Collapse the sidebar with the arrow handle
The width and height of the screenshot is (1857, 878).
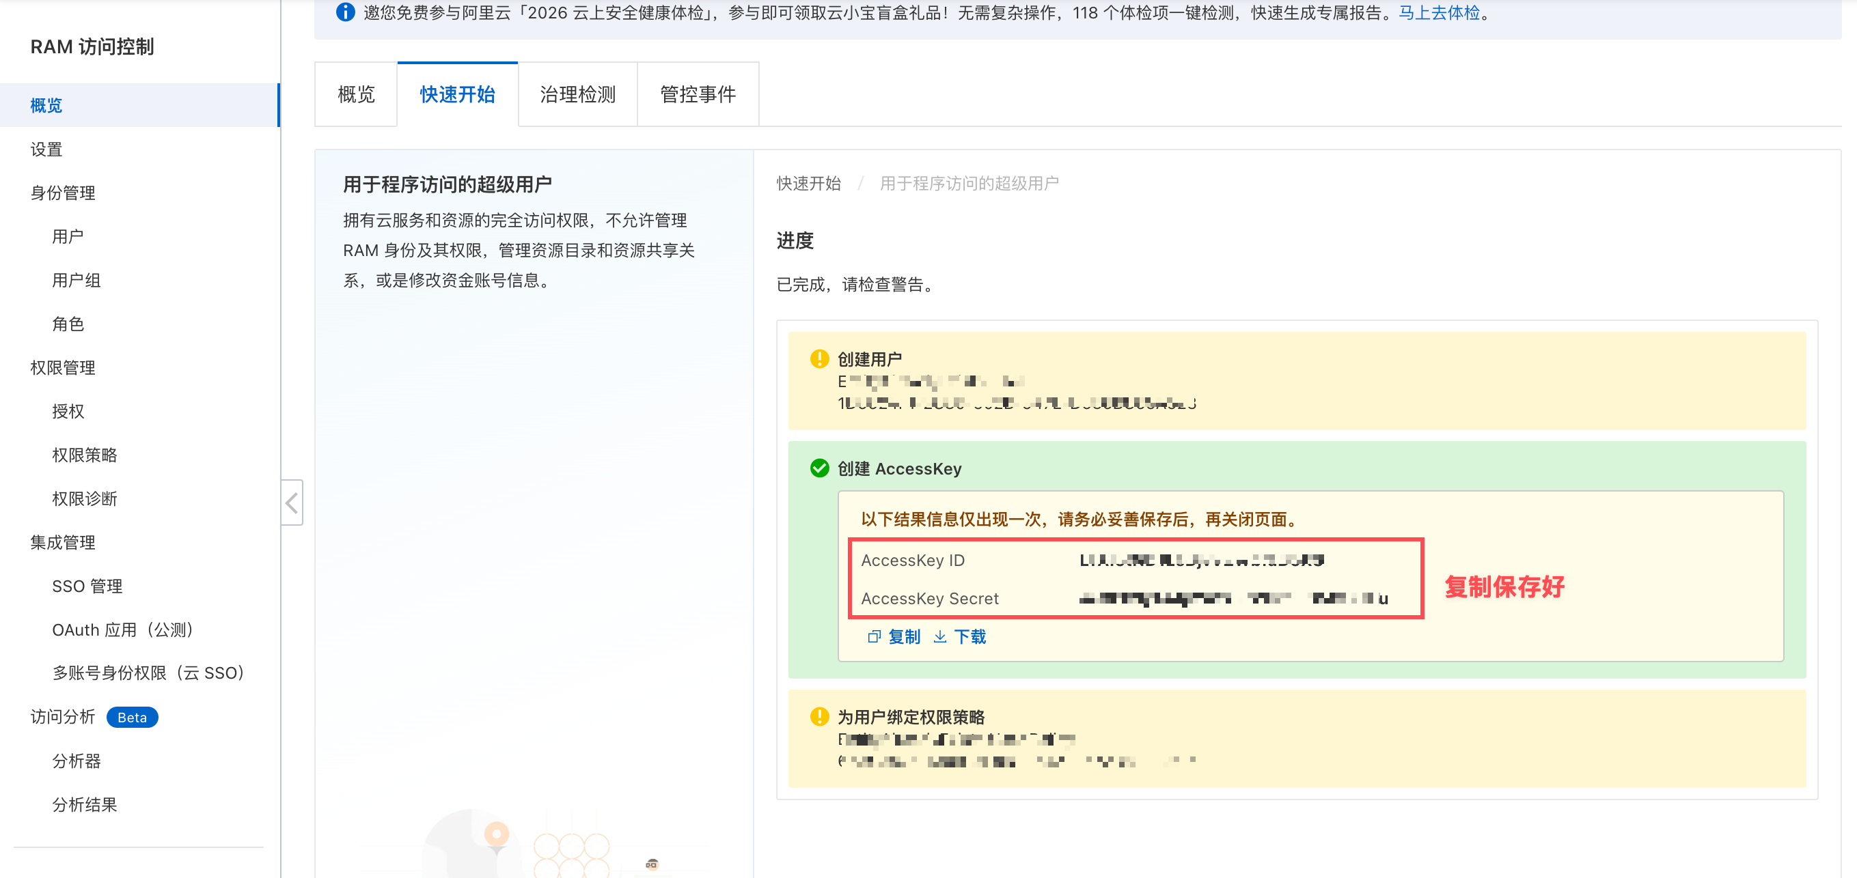tap(292, 502)
